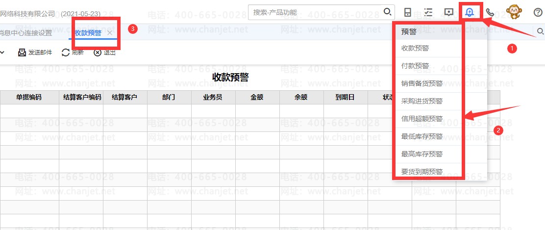Click the 刷新 refresh button
The image size is (545, 230).
coord(73,52)
